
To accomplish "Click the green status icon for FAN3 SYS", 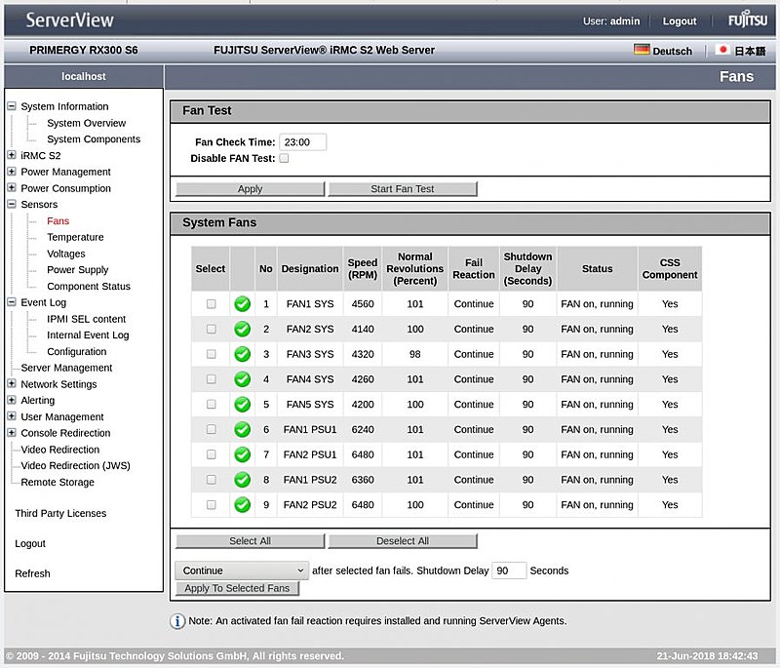I will coord(242,354).
